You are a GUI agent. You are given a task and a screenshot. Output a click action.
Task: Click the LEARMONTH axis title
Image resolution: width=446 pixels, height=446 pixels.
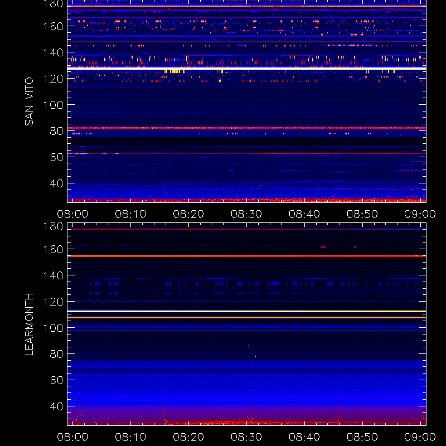pos(29,324)
